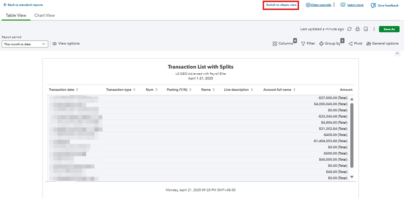Go back to standard reports
404x198 pixels.
23,5
